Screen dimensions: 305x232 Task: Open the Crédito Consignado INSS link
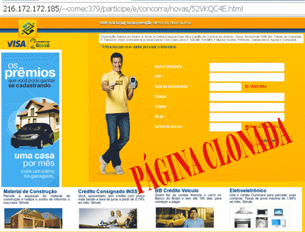click(107, 191)
